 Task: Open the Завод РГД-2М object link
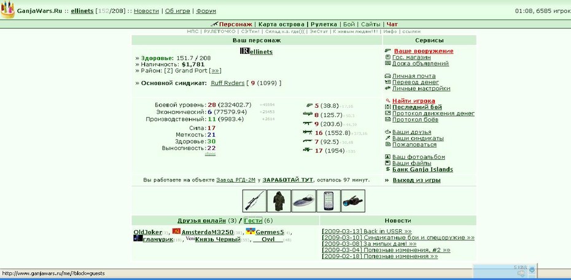pyautogui.click(x=236, y=180)
